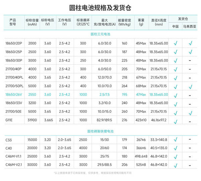Click dimension value 33.3×140.8

159,140
